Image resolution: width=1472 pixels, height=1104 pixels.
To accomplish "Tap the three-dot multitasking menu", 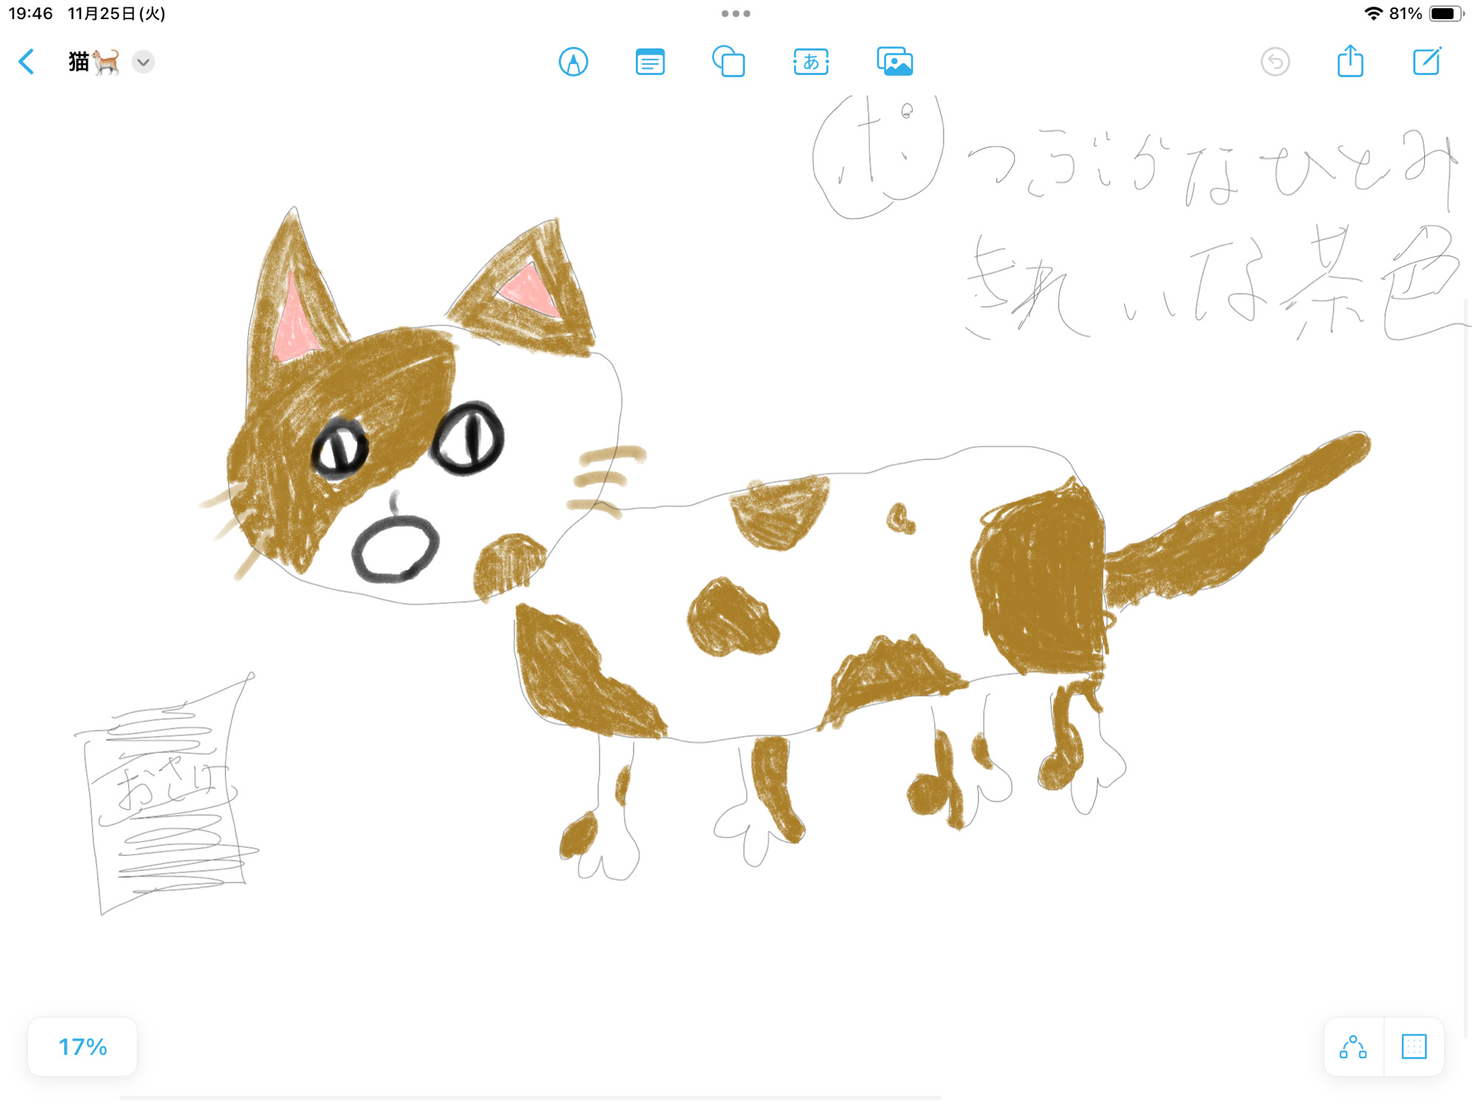I will (x=735, y=13).
